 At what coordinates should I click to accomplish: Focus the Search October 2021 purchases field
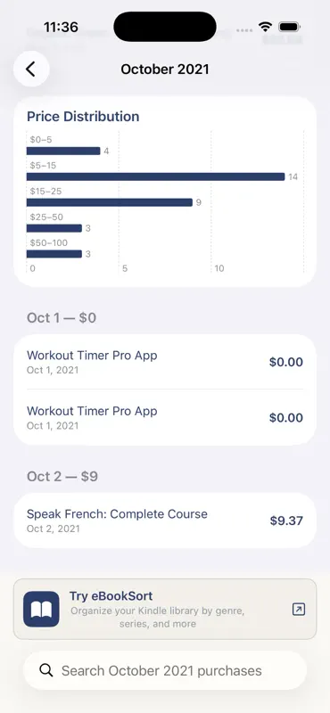tap(165, 670)
